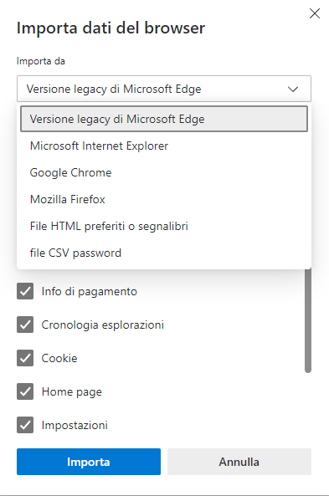This screenshot has width=329, height=496.
Task: Collapse the Versione legacy di Microsoft Edge combo box
Action: (164, 89)
